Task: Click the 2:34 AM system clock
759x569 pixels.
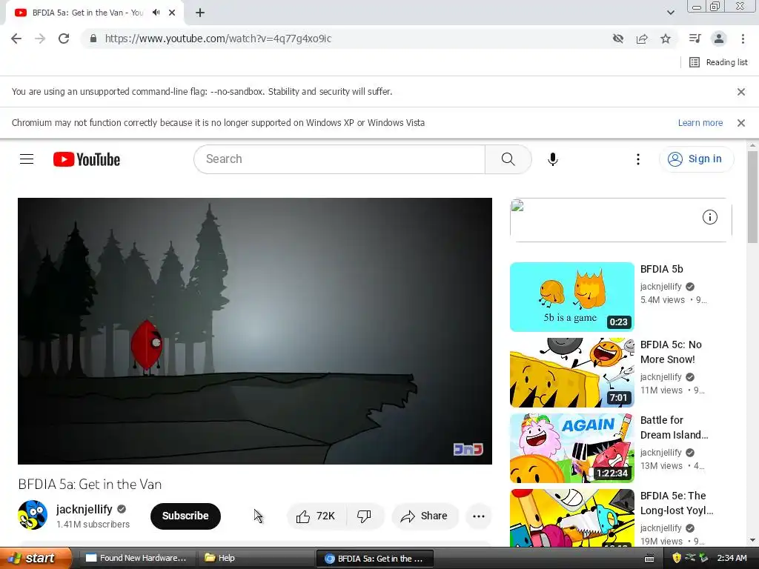Action: pos(732,559)
